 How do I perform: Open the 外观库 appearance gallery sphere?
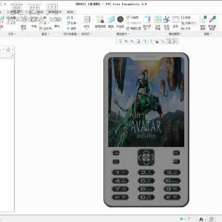coord(120,22)
